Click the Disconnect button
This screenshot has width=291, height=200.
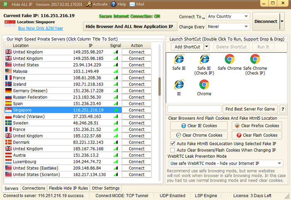(266, 21)
